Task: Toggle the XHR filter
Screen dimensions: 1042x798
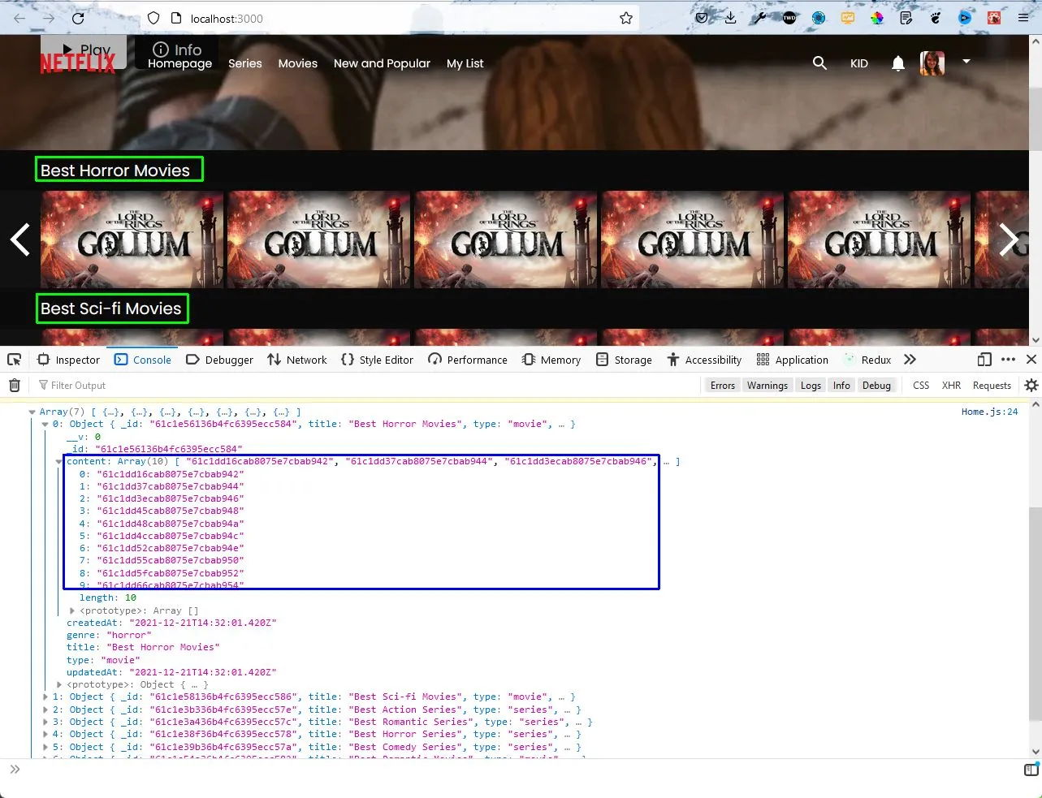Action: click(951, 386)
